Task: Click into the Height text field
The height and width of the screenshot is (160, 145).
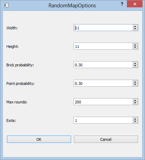Action: [103, 46]
